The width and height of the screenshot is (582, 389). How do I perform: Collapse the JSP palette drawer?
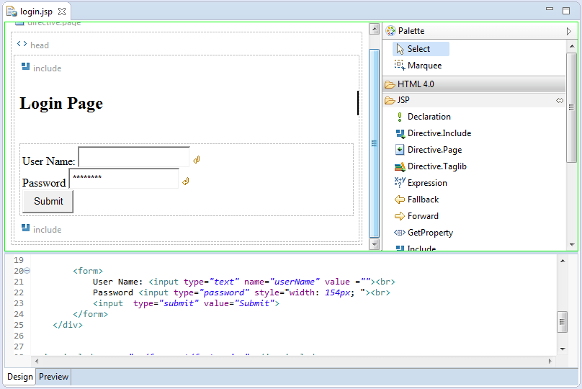coord(470,100)
